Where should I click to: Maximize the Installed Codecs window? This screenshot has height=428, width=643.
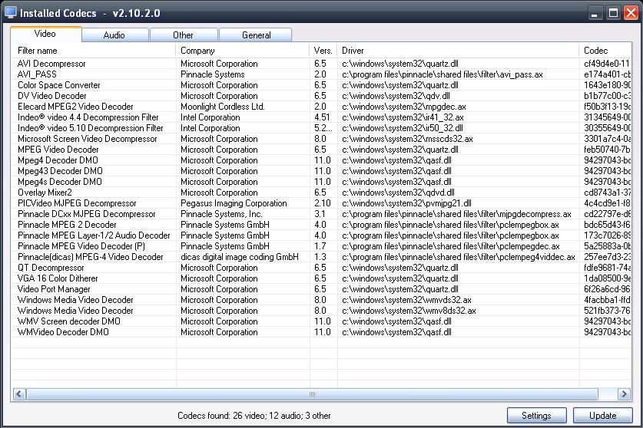(613, 13)
